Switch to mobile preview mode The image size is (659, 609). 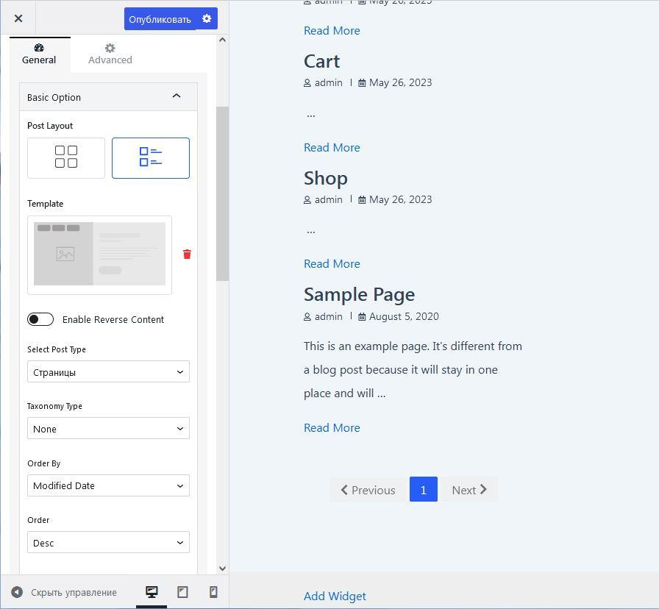213,592
